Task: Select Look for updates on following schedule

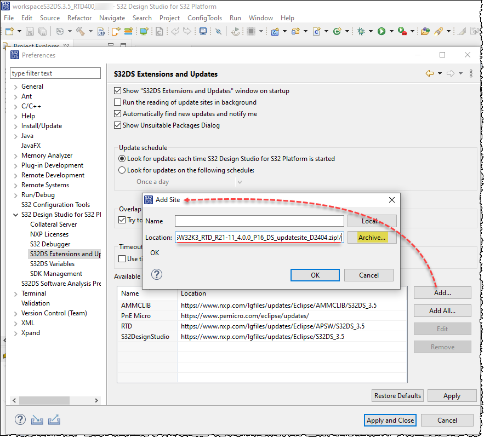Action: [122, 170]
